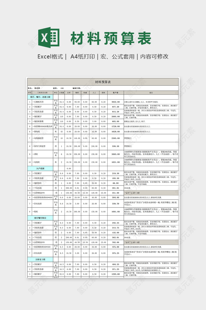Select the 客户价 column header
Image resolution: width=206 pixels, height=310 pixels.
click(115, 92)
